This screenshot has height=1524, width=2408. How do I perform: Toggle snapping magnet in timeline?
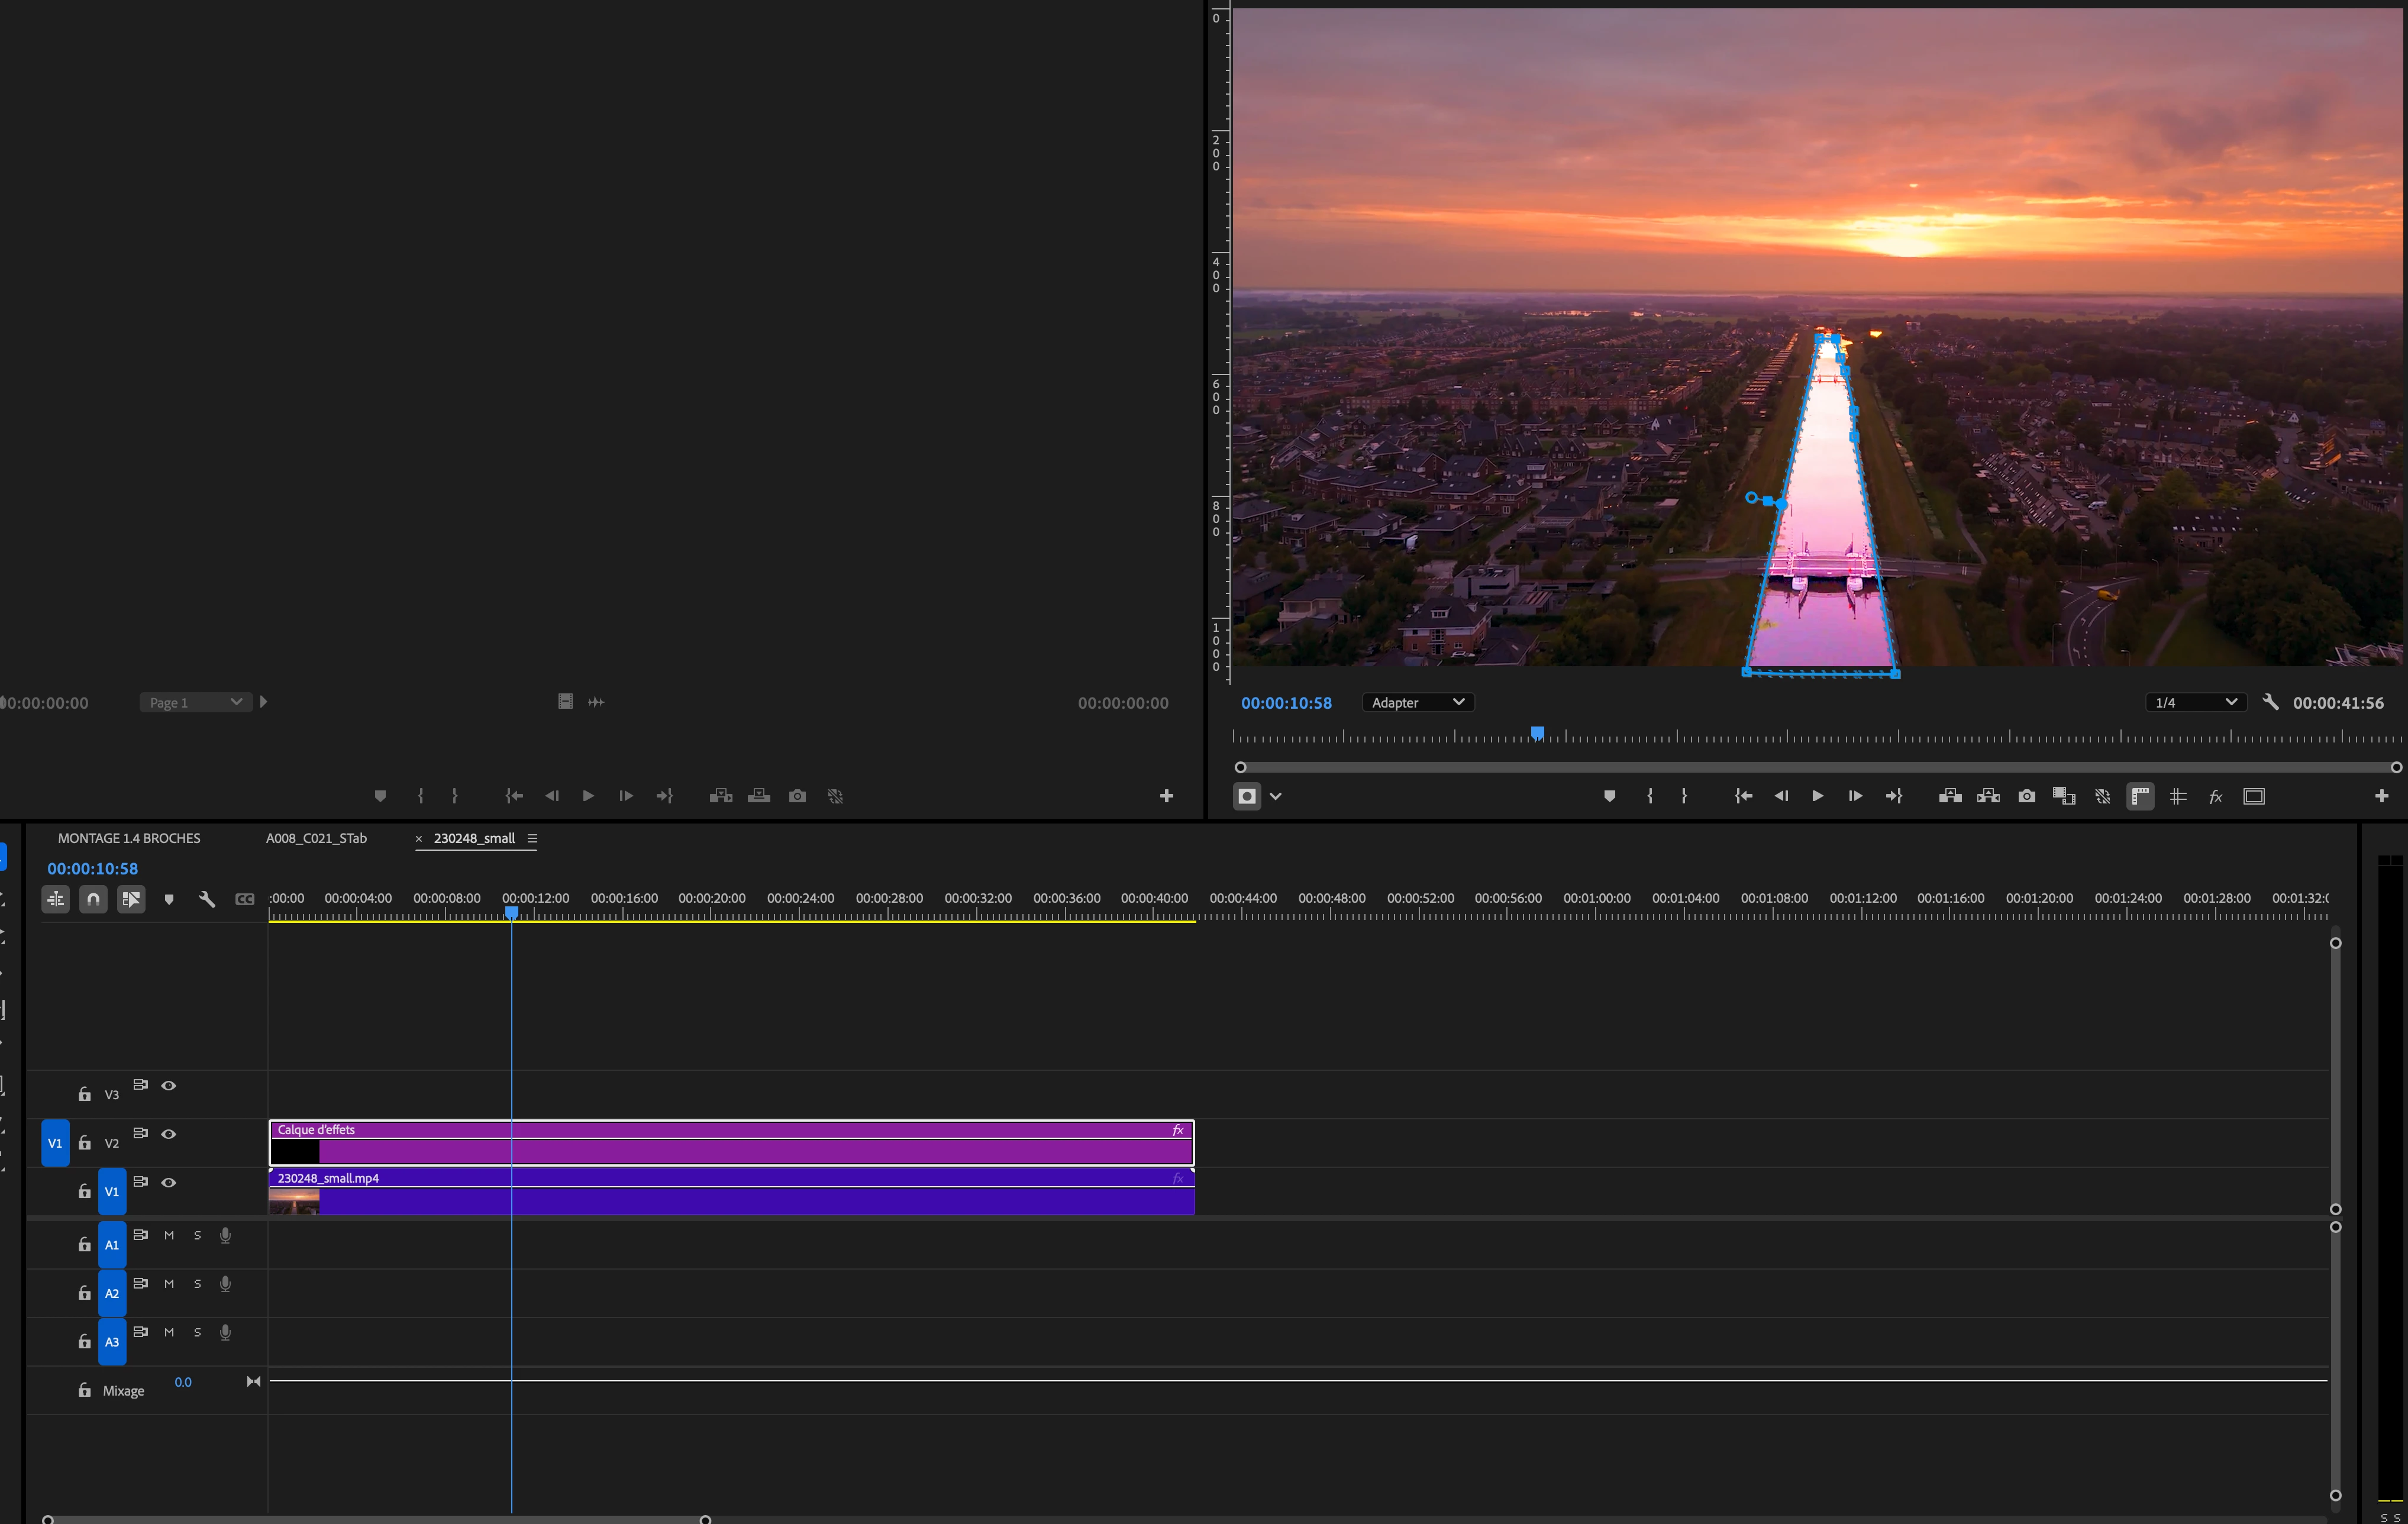pos(93,899)
